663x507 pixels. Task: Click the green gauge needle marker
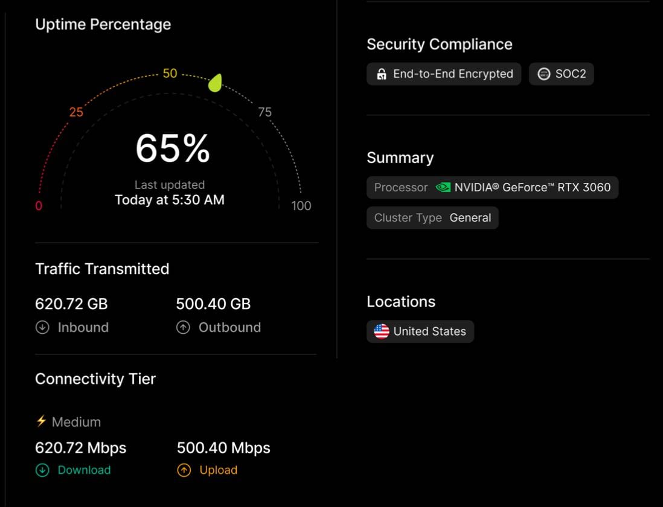tap(215, 83)
